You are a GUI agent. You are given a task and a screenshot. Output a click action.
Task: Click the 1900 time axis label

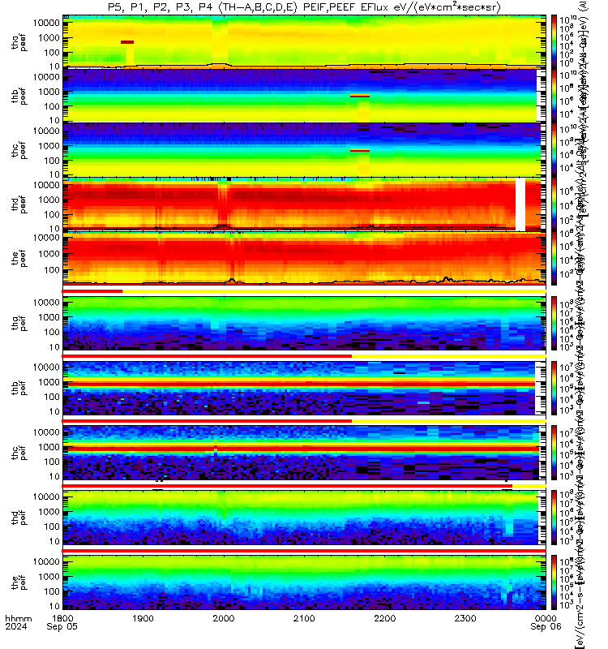click(143, 618)
